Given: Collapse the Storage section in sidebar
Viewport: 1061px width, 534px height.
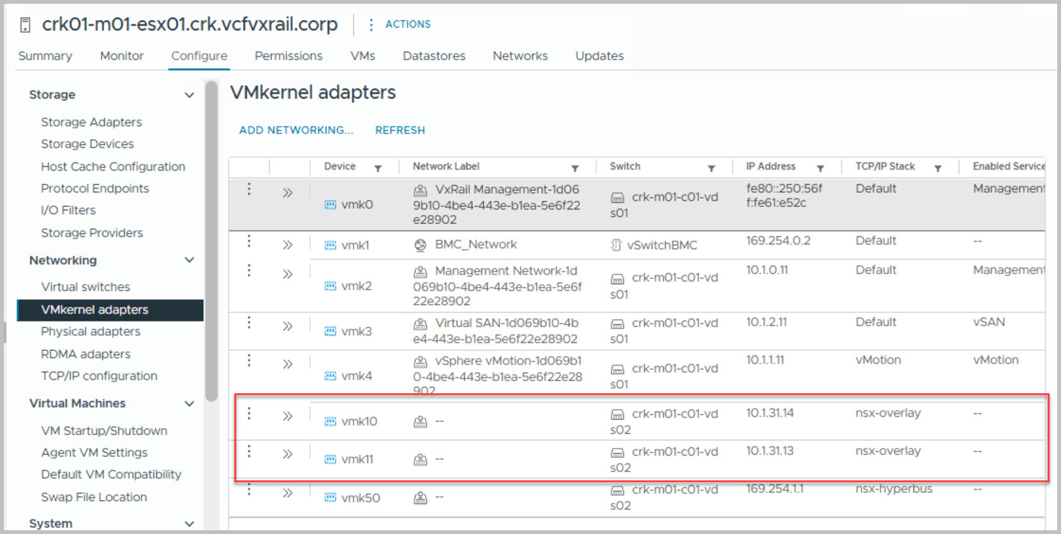Looking at the screenshot, I should click(x=189, y=95).
